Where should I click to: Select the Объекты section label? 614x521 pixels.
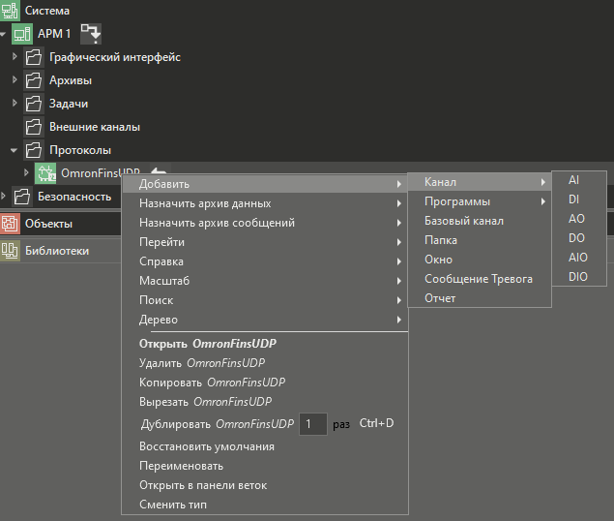[x=48, y=224]
